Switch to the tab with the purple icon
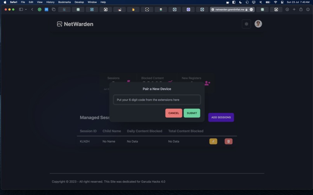313x195 pixels. pyautogui.click(x=188, y=9)
